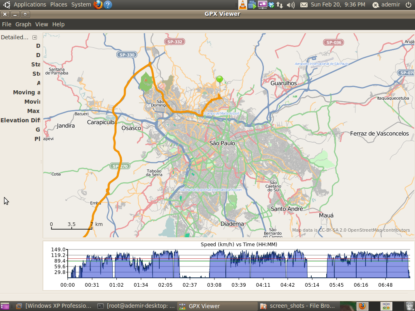415x311 pixels.
Task: Open the blue Help launcher in the top panel
Action: 108,4
